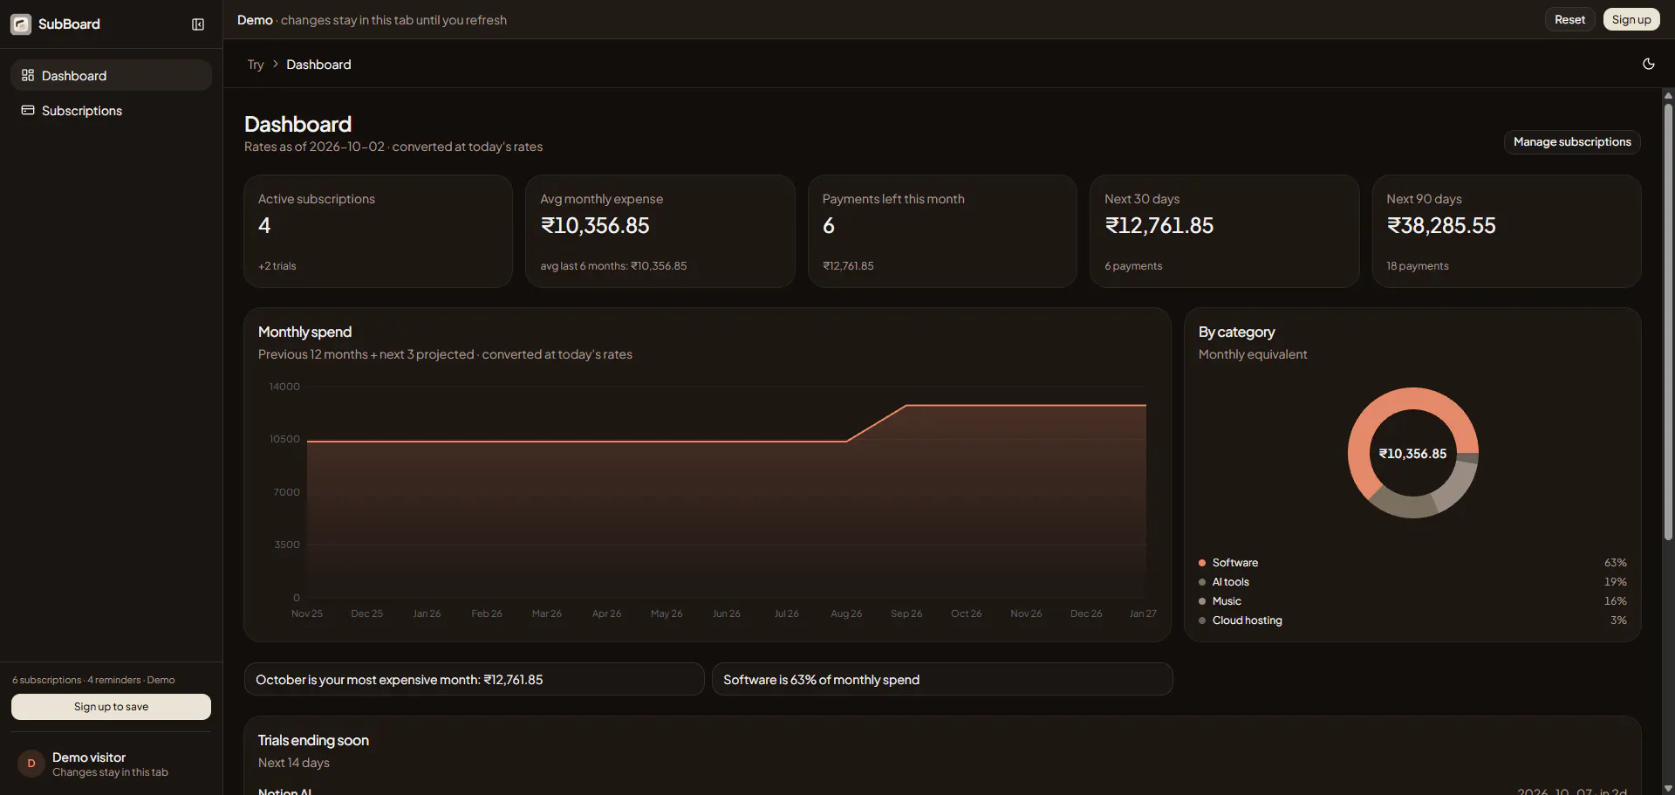Click the Demo visitor avatar
Screen dimensions: 1675x795
(x=31, y=764)
